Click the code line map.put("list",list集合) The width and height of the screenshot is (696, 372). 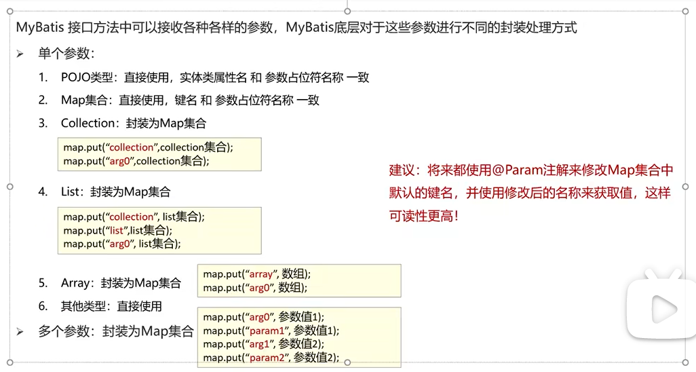117,230
